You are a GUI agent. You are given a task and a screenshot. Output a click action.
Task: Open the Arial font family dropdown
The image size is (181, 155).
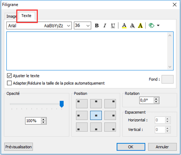click(39, 25)
